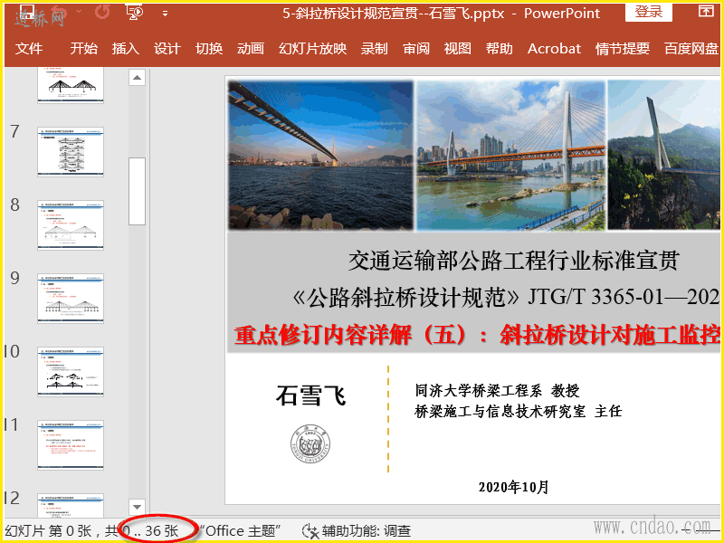
Task: Switch to the 开始 ribbon tab
Action: point(84,49)
